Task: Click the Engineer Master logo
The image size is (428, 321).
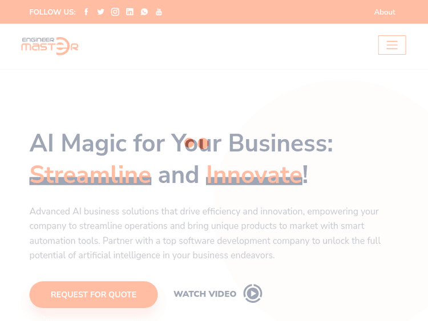Action: click(x=50, y=46)
